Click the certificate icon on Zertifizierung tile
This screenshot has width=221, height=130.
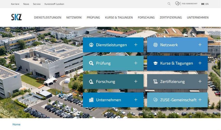point(155,81)
